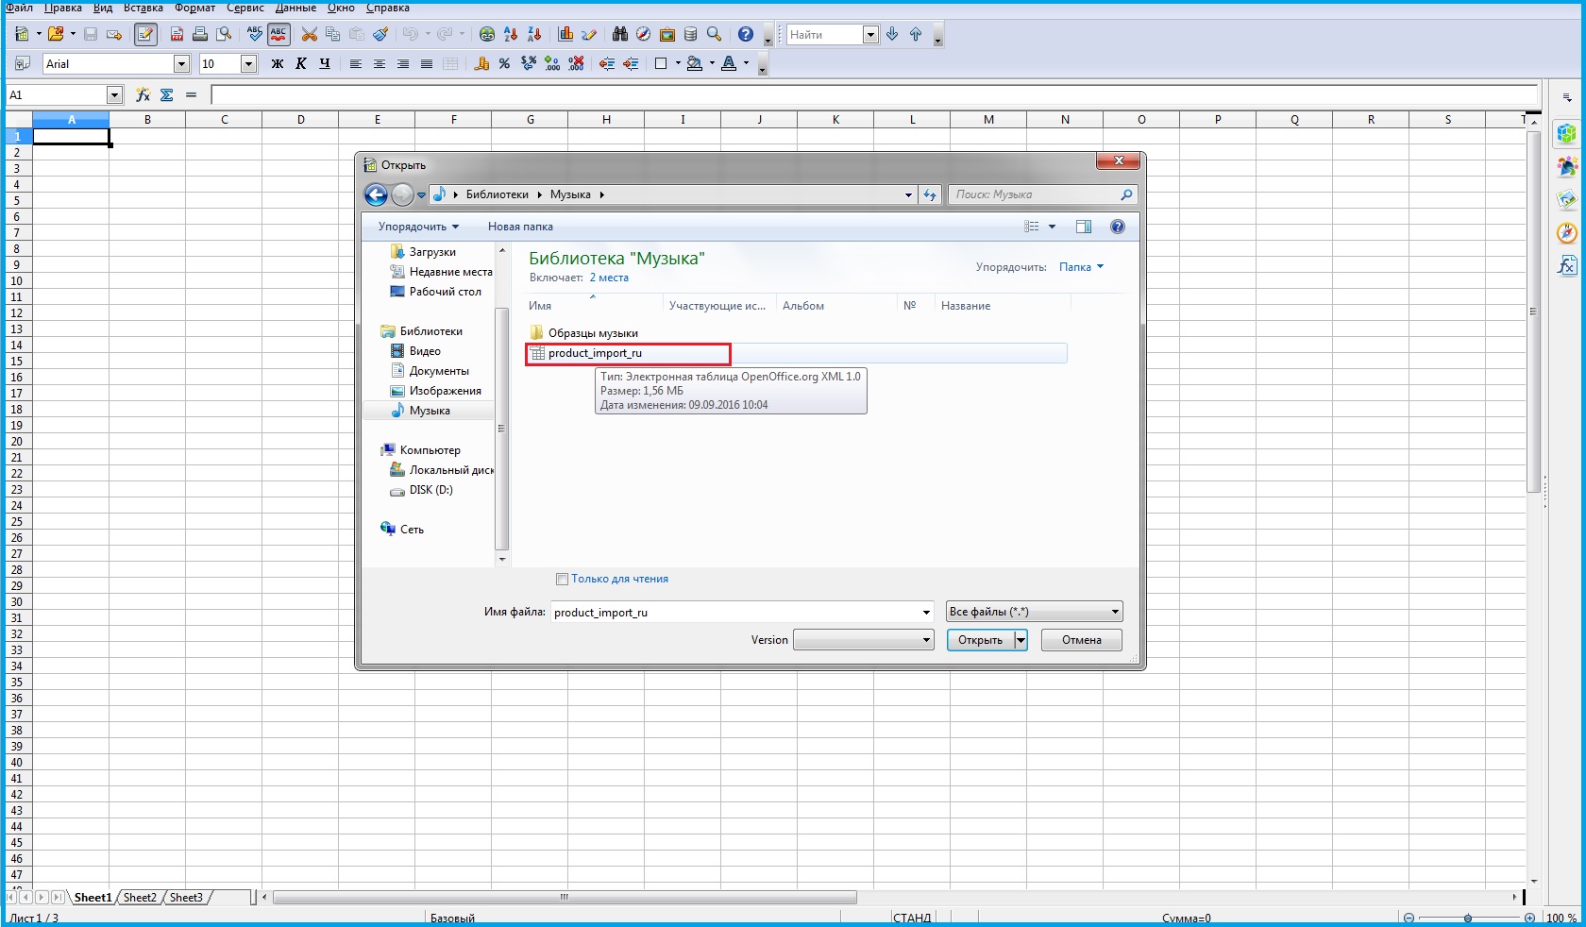Open 'Упорядочить' menu in dialog toolbar

(x=418, y=227)
